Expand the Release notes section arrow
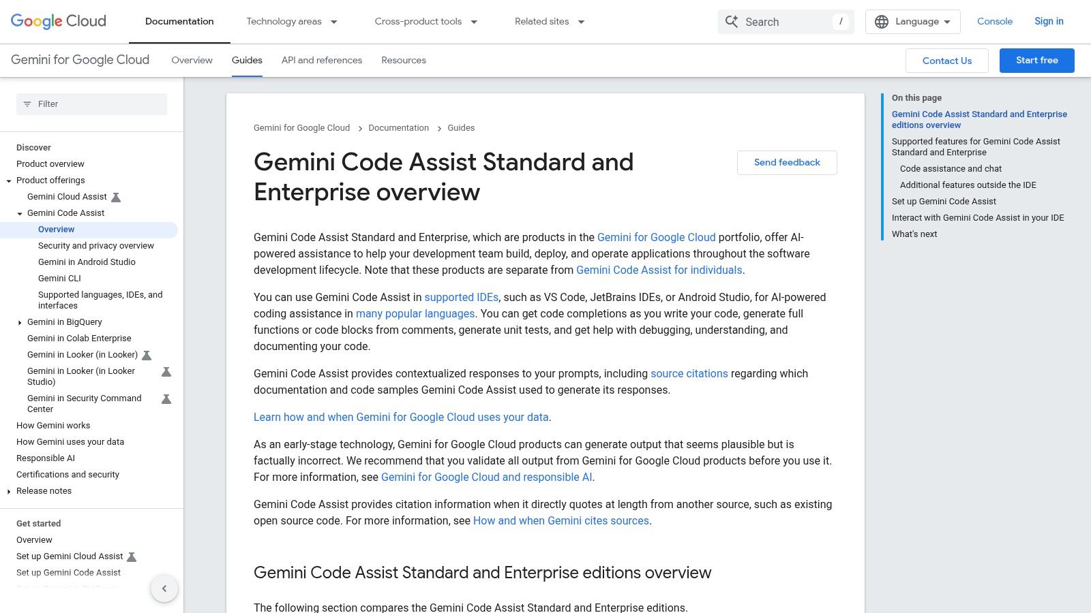 coord(9,491)
